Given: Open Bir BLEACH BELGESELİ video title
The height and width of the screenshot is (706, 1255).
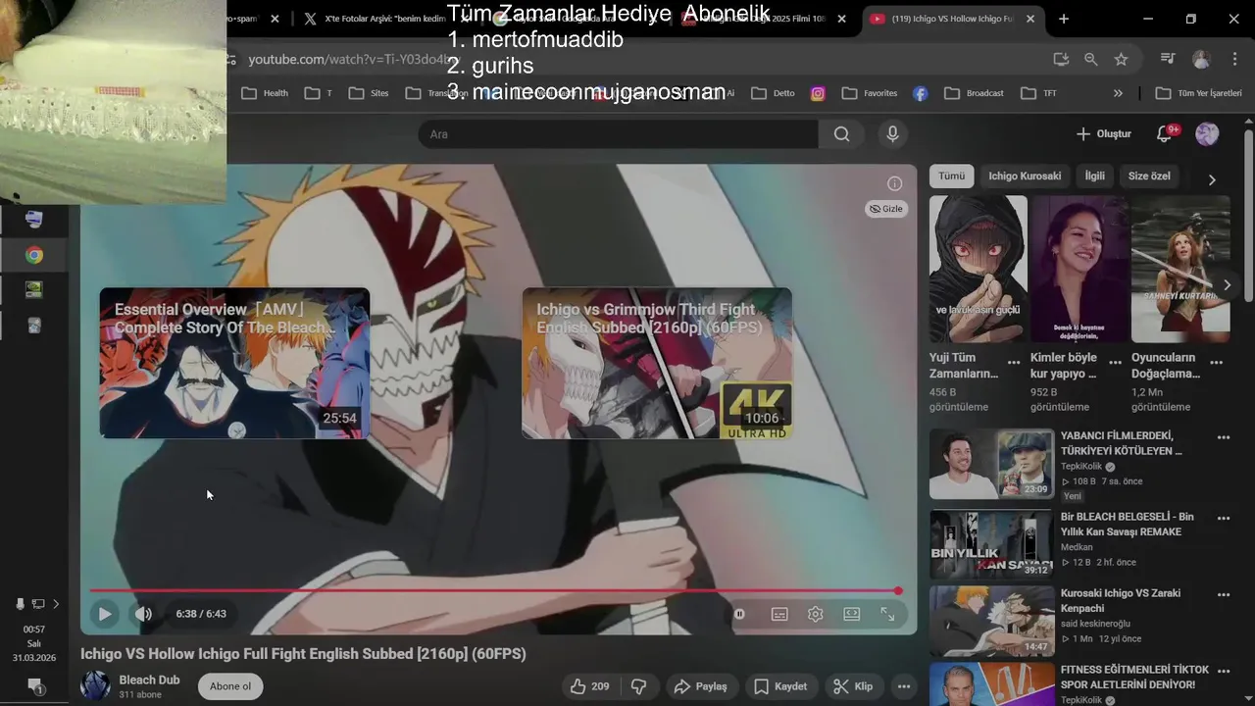Looking at the screenshot, I should (1127, 525).
